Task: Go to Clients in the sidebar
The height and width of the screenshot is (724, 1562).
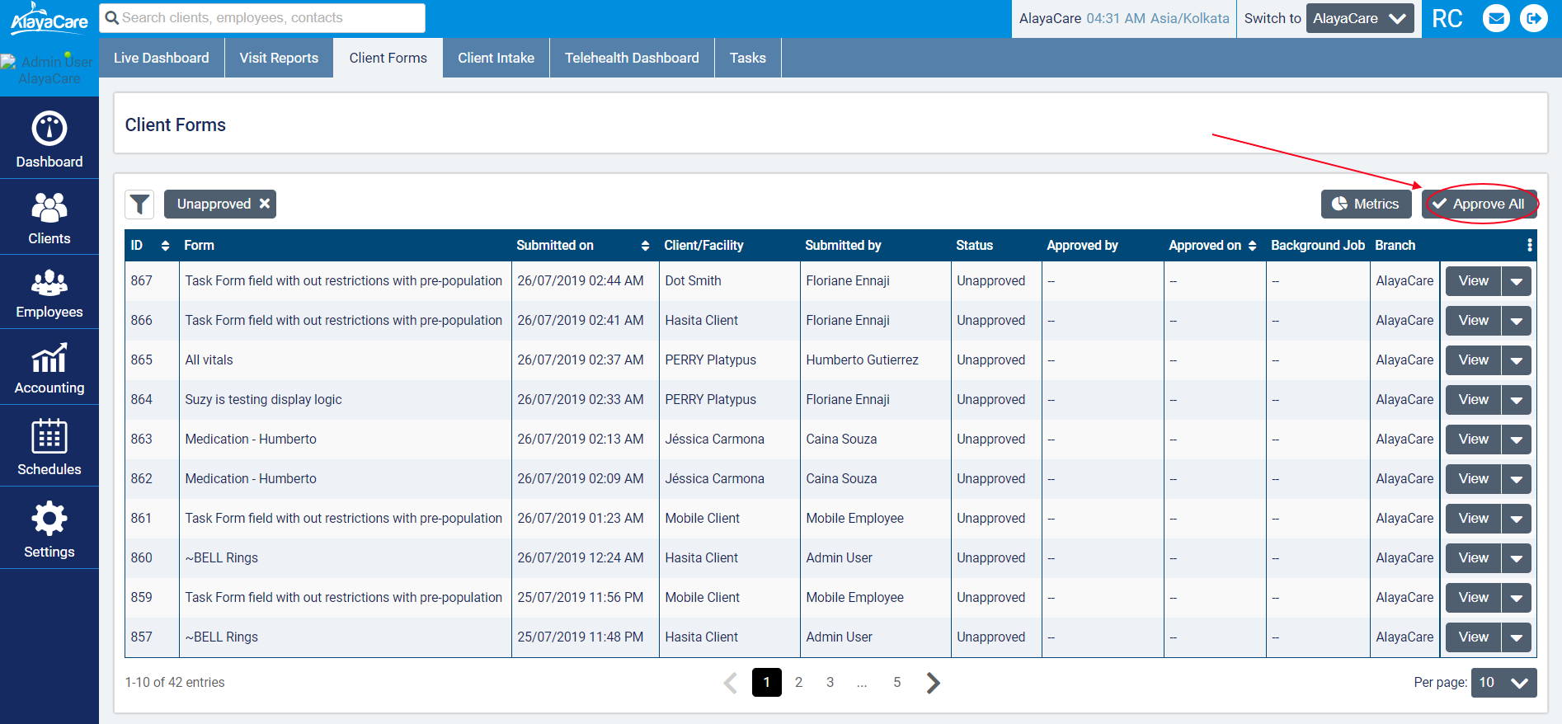Action: [x=49, y=218]
